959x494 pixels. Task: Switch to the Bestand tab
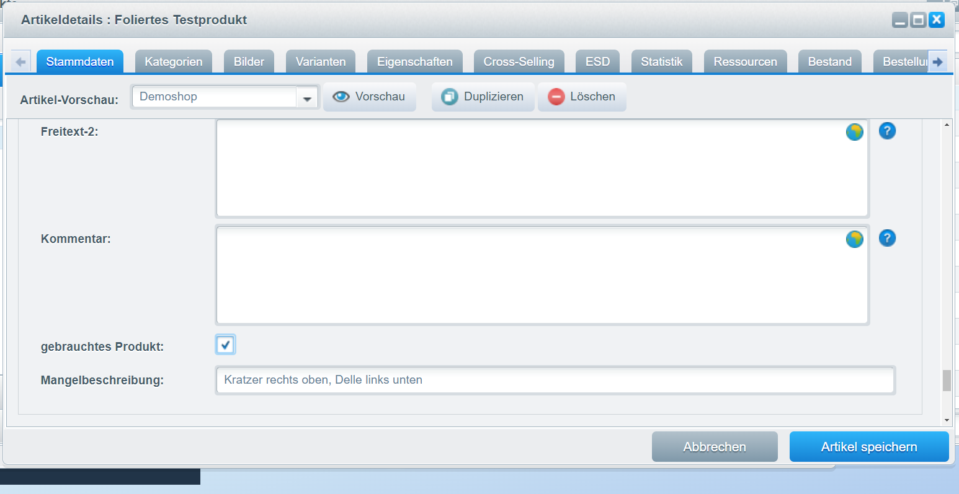click(830, 61)
